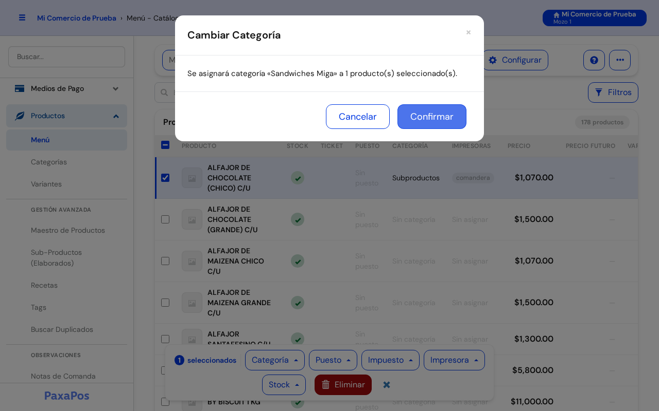Toggle stock check of ALFAJOR DE MAIZENA CHICO
The height and width of the screenshot is (411, 659).
click(x=298, y=261)
